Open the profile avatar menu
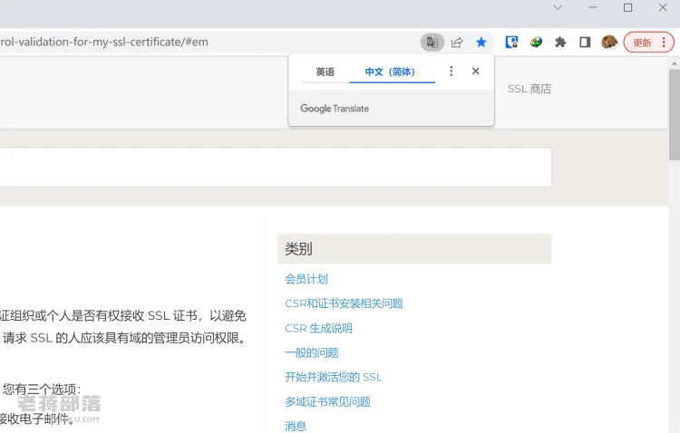Image resolution: width=680 pixels, height=433 pixels. click(609, 42)
